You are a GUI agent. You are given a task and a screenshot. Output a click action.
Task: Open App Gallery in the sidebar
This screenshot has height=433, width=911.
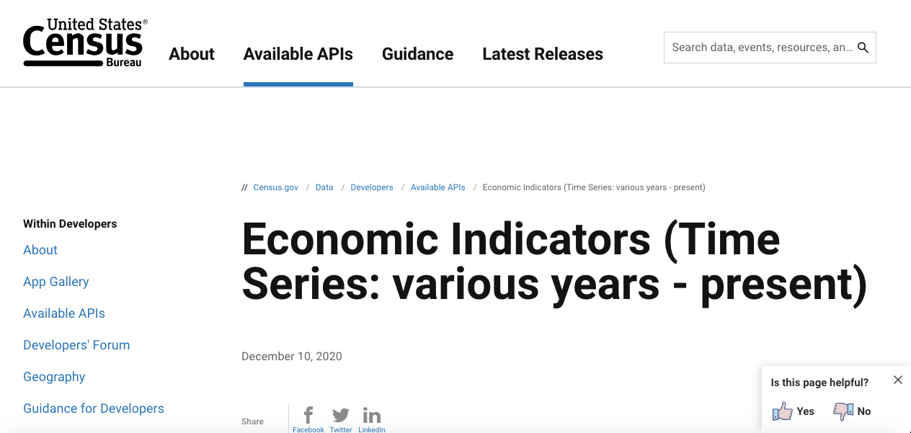pos(56,282)
